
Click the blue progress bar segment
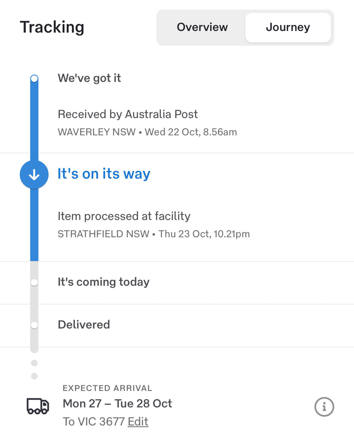[x=34, y=223]
